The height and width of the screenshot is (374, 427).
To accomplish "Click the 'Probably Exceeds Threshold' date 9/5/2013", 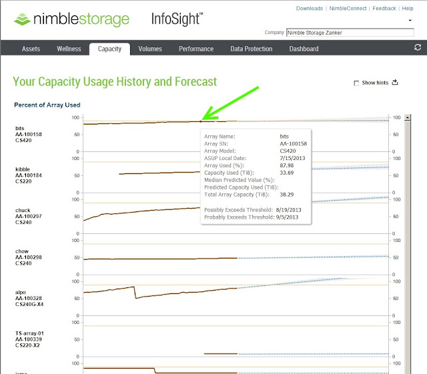I will [287, 217].
